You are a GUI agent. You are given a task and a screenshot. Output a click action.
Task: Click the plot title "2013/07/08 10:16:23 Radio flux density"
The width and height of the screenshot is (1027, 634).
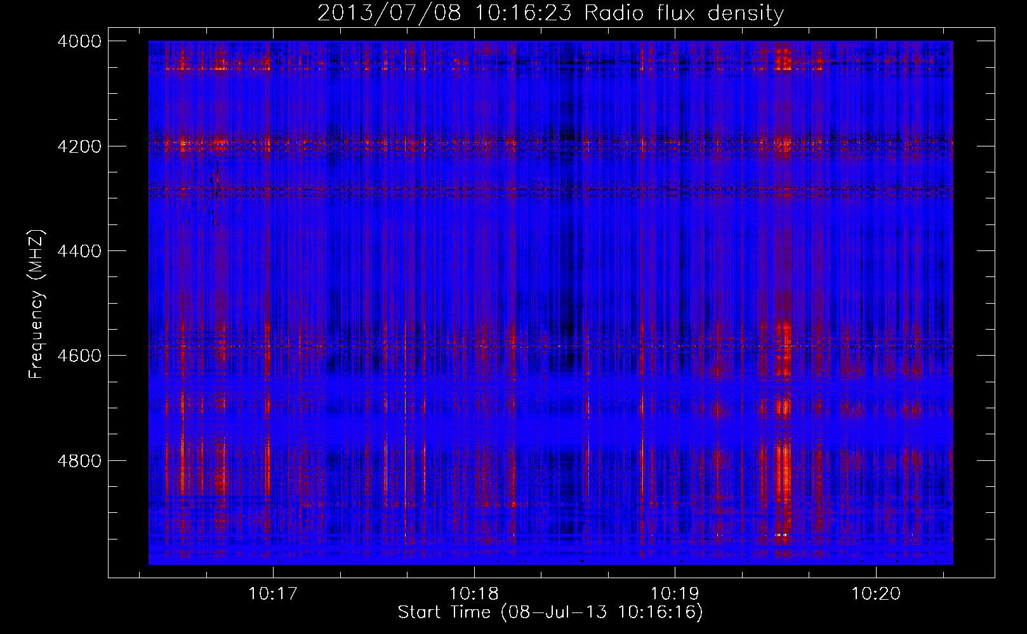[x=550, y=13]
